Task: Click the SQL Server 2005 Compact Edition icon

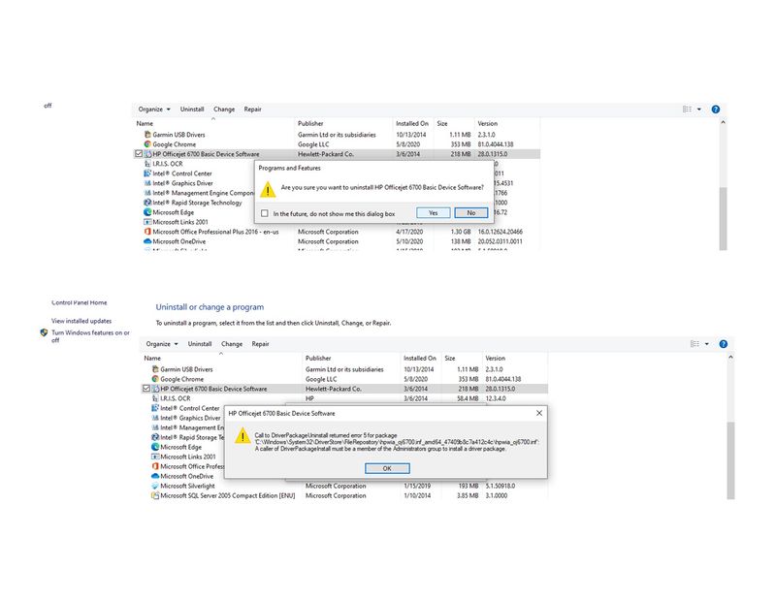Action: pos(155,495)
